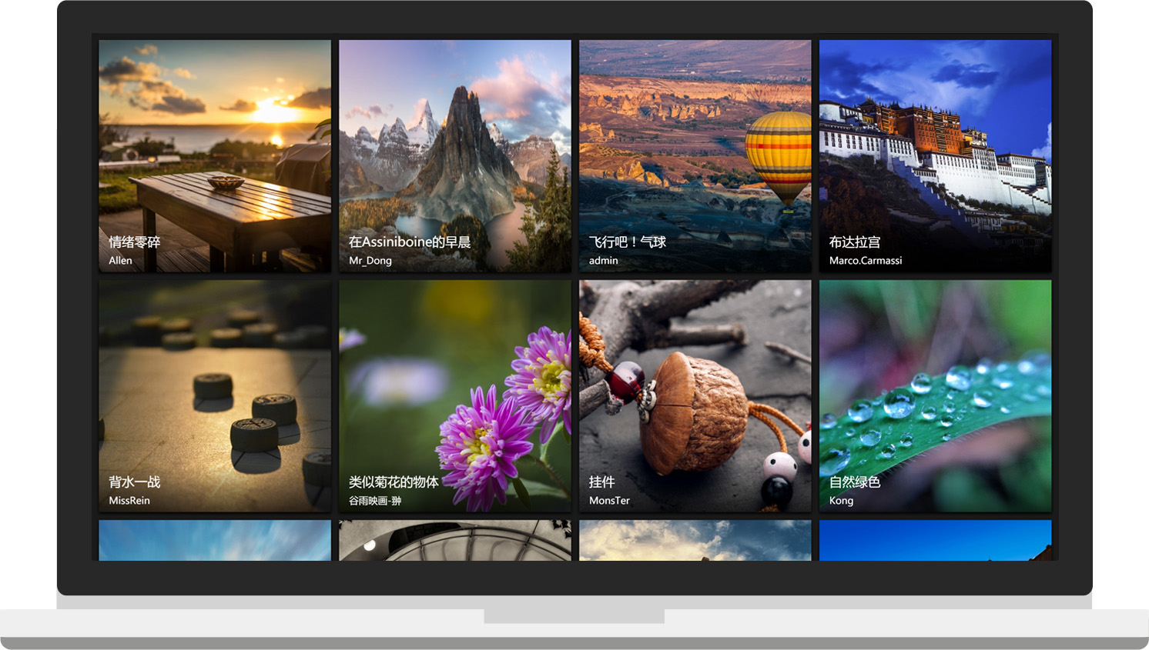Select author name "admin"
The height and width of the screenshot is (650, 1149).
pyautogui.click(x=604, y=261)
